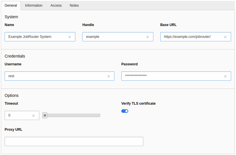Clear the Base URL field via X icon
236x155 pixels.
click(x=225, y=37)
